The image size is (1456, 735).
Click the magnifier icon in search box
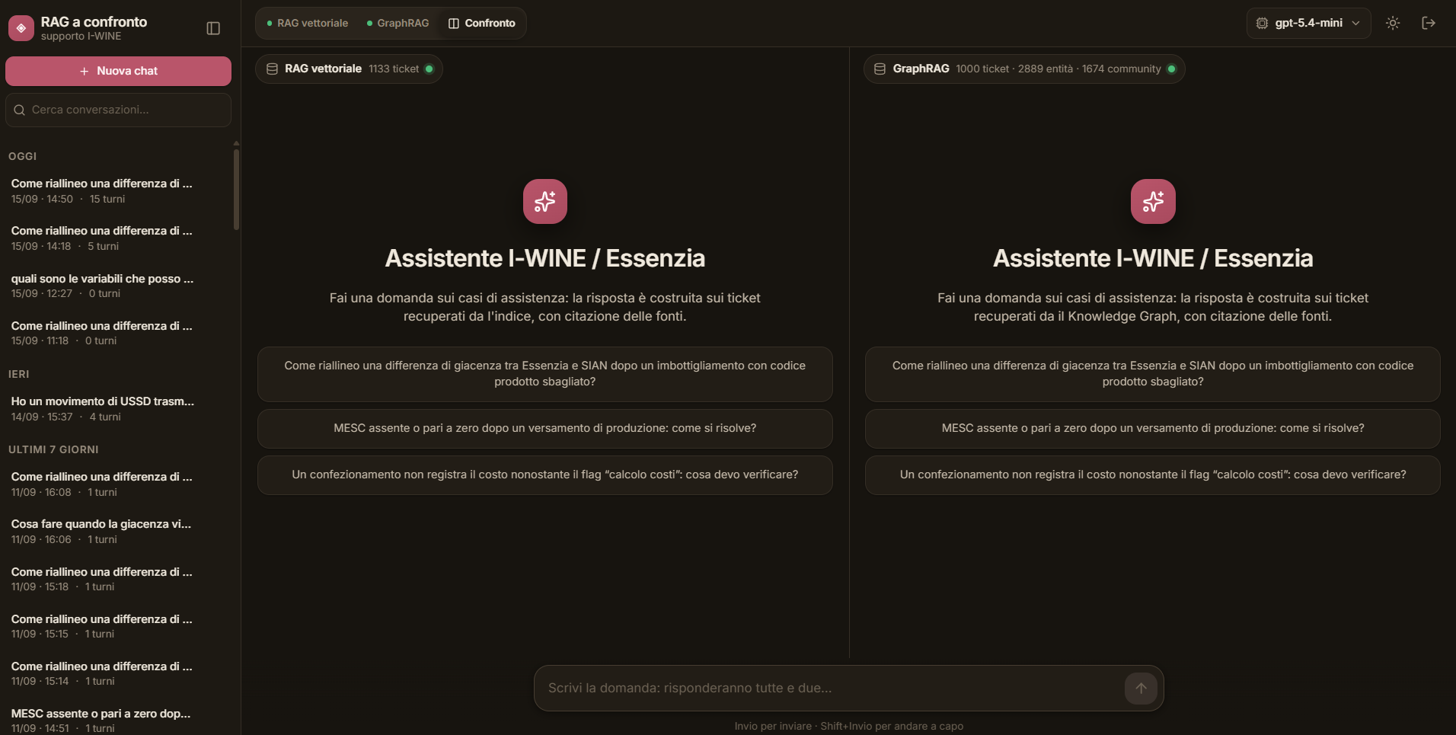20,110
